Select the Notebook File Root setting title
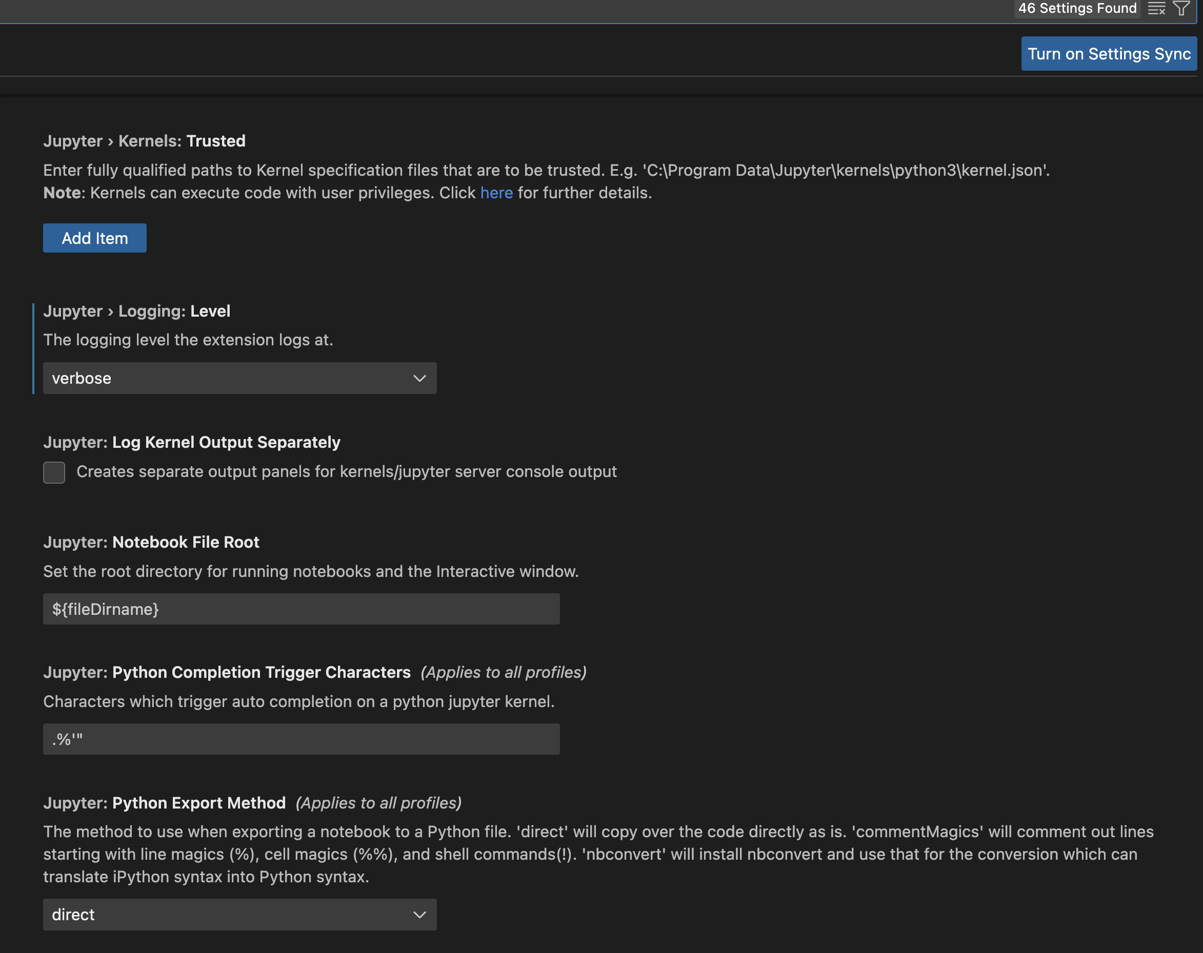The width and height of the screenshot is (1203, 953). tap(151, 542)
